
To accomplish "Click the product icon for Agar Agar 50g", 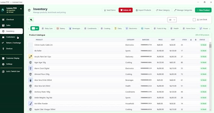I will 31,63.
